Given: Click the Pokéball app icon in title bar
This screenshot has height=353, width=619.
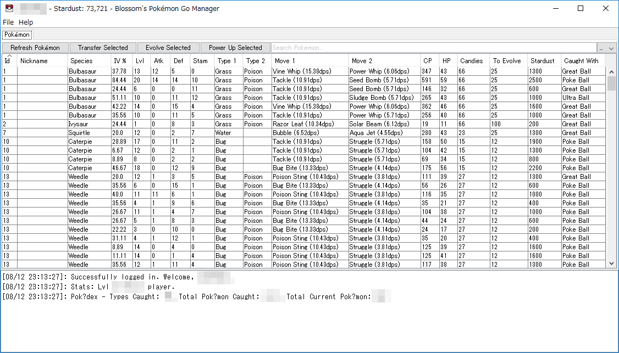Looking at the screenshot, I should coord(9,8).
